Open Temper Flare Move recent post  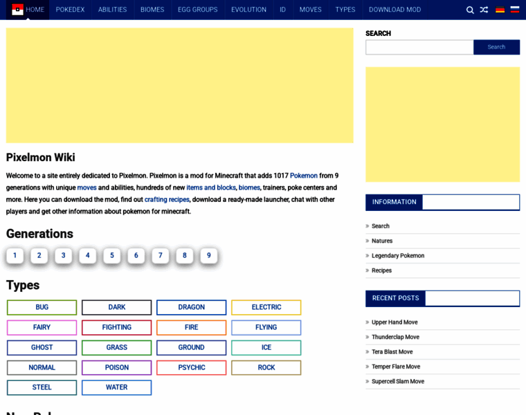tap(396, 367)
